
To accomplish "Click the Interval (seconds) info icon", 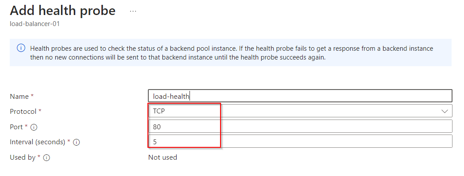I will click(76, 142).
